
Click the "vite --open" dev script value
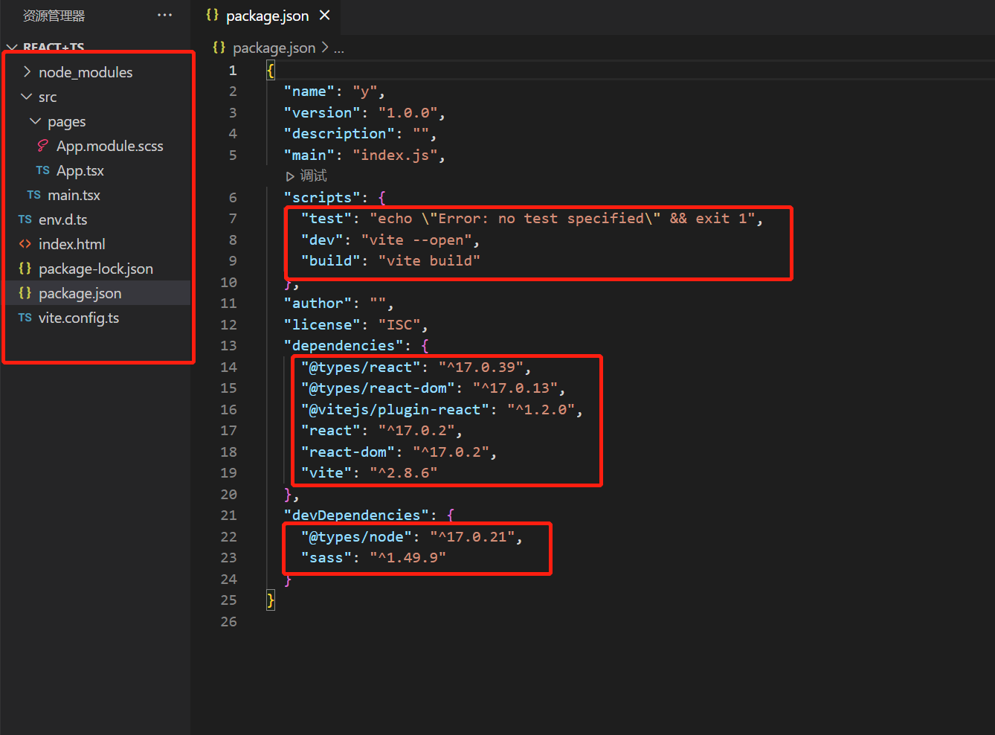[x=416, y=240]
